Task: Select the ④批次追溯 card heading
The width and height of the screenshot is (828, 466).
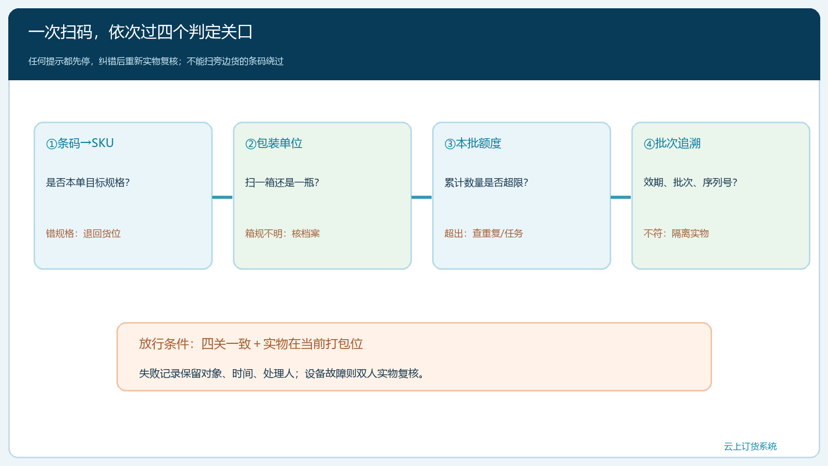Action: click(x=672, y=143)
